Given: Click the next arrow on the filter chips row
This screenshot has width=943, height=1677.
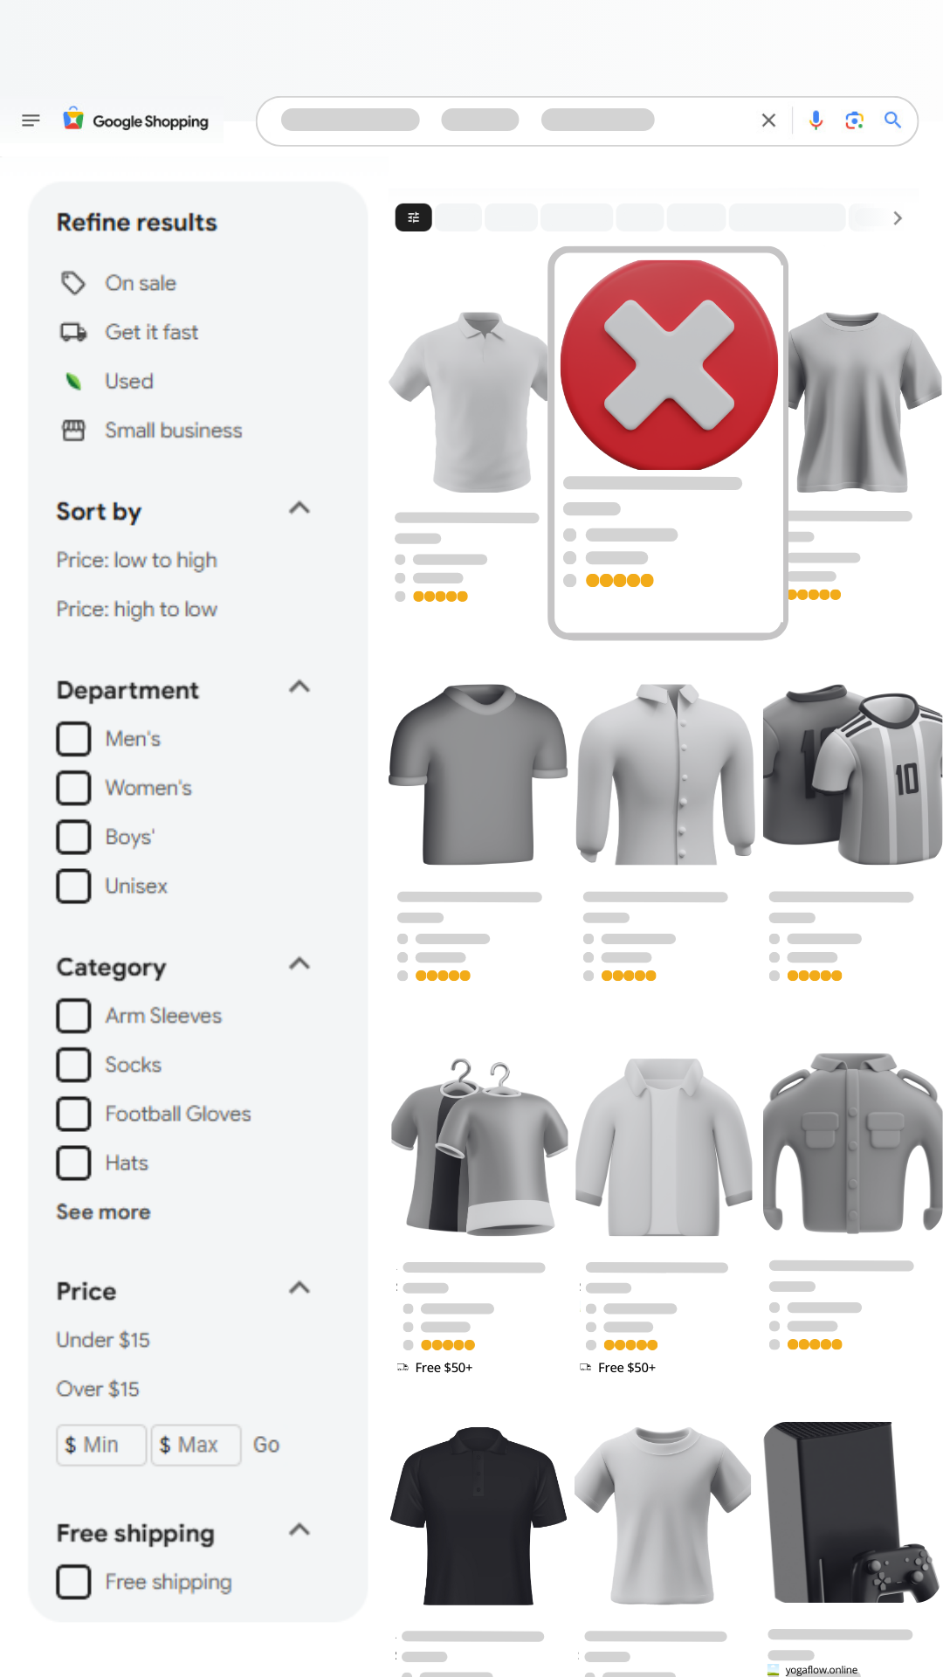Looking at the screenshot, I should pyautogui.click(x=898, y=218).
